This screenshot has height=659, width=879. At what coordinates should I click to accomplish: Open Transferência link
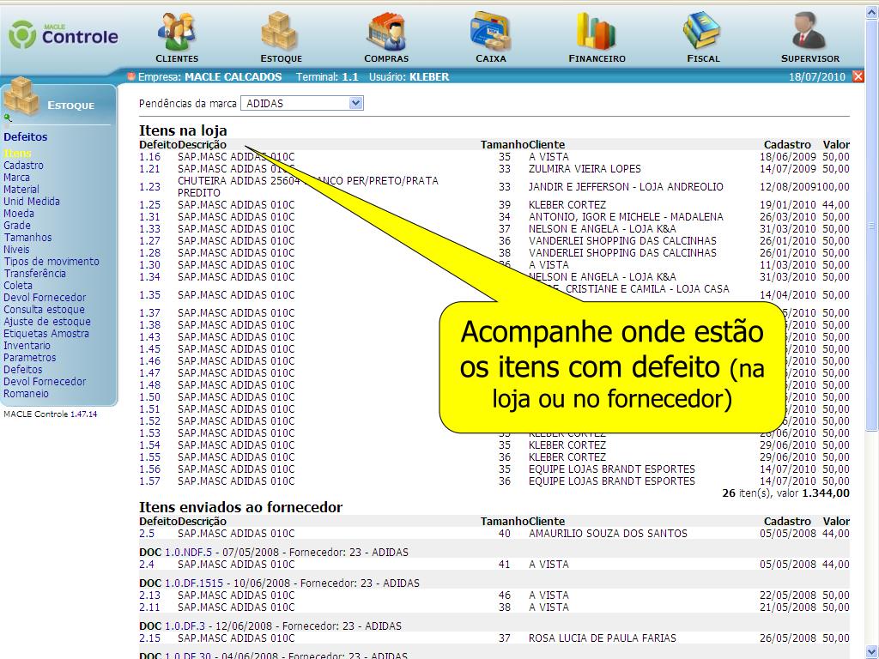point(34,274)
